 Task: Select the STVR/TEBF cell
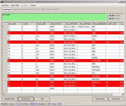(x=99, y=61)
